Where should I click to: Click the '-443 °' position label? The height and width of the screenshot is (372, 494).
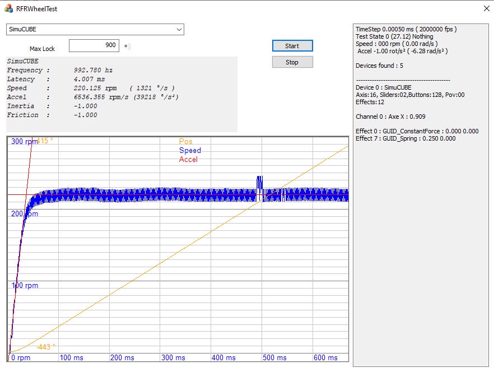point(46,347)
